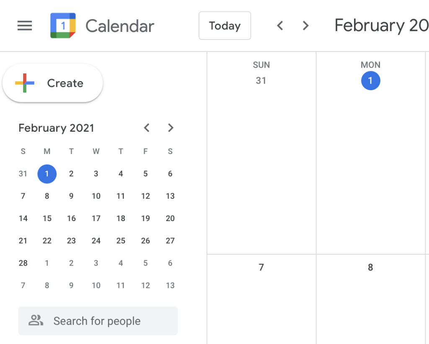Show previous month in the mini calendar
429x344 pixels.
tap(147, 128)
